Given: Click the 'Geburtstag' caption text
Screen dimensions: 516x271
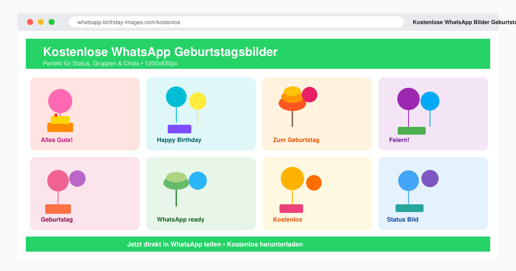Looking at the screenshot, I should (x=57, y=219).
